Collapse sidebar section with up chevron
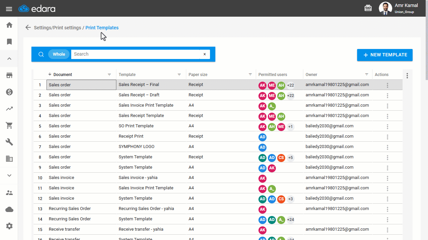Image resolution: width=428 pixels, height=240 pixels. pos(9,59)
